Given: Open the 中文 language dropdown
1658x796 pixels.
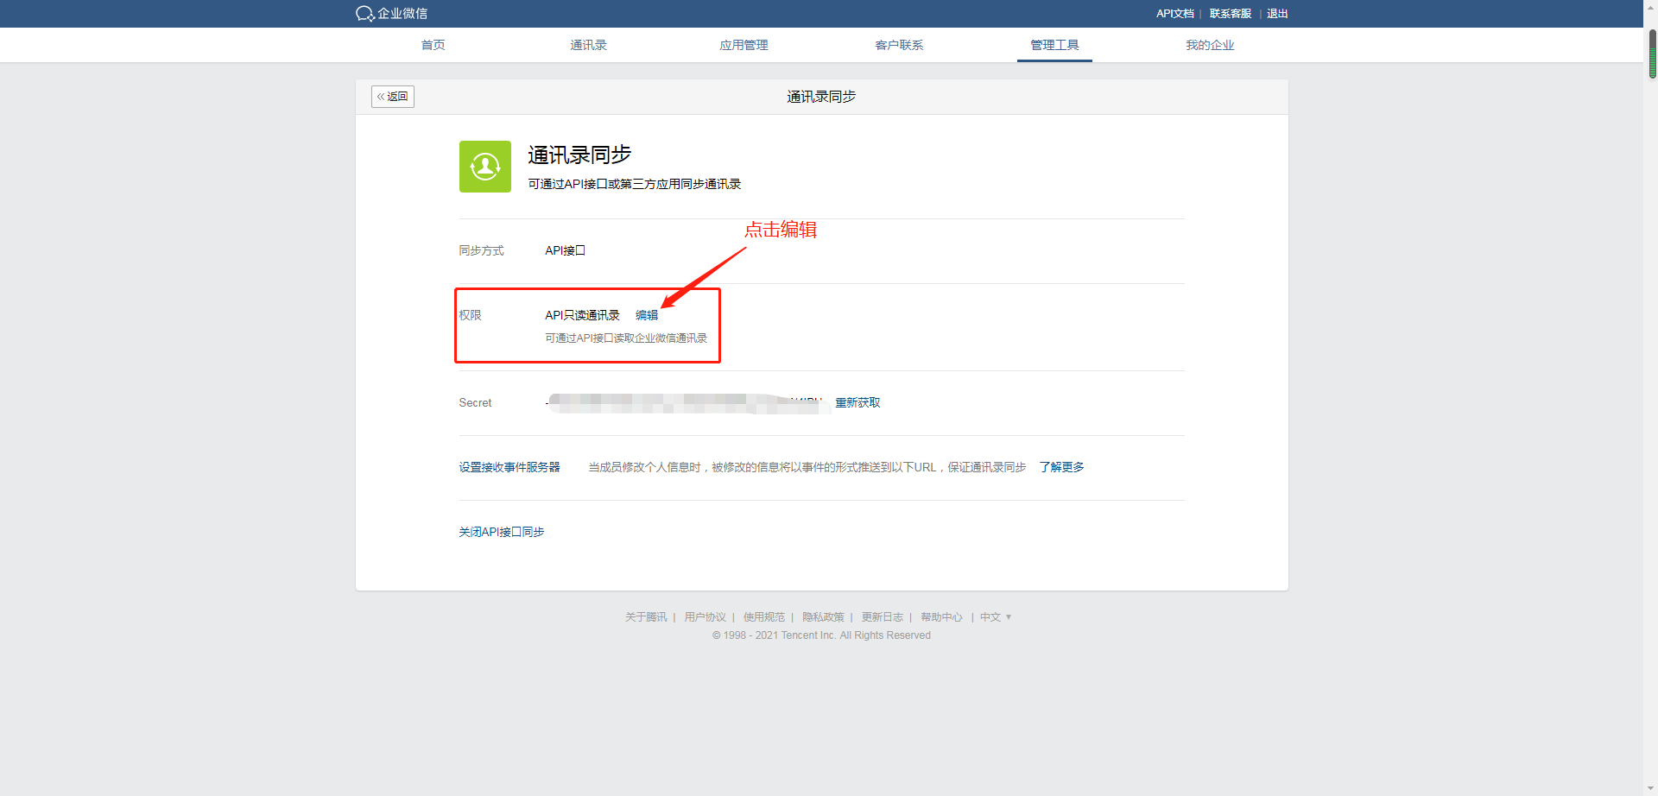Looking at the screenshot, I should pos(995,616).
